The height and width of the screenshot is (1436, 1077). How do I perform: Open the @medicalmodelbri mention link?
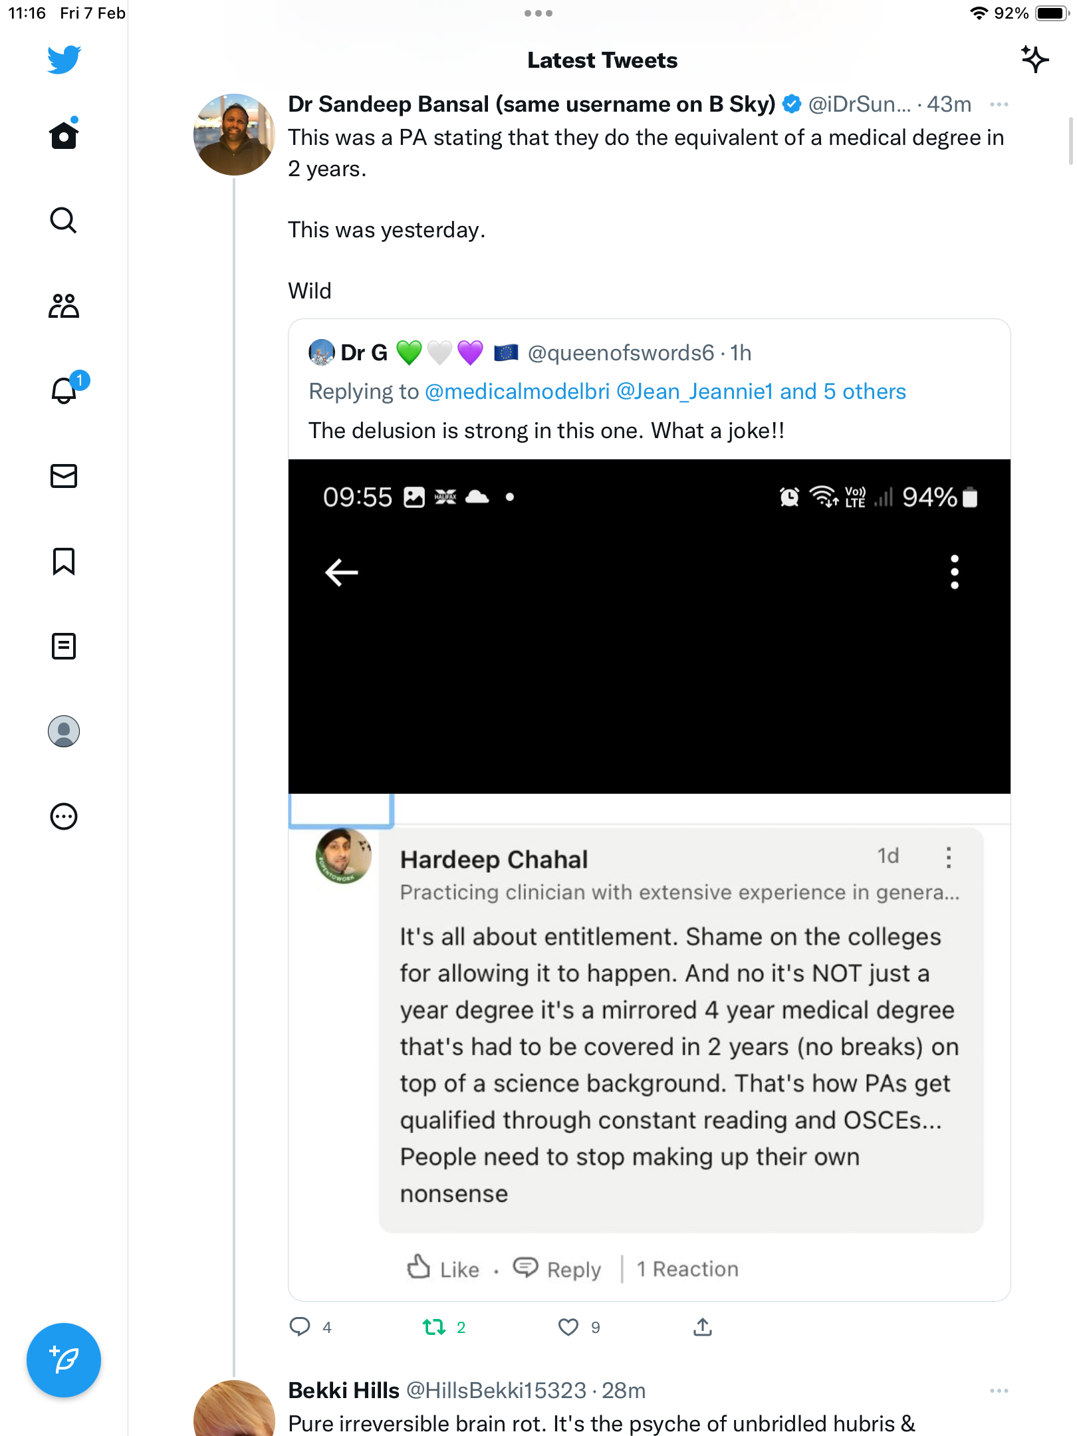tap(517, 392)
